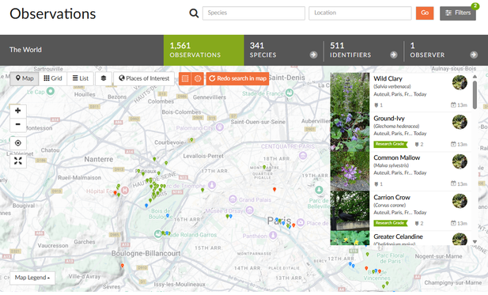Open the Wild Clary observation link
This screenshot has width=488, height=295.
tap(388, 79)
